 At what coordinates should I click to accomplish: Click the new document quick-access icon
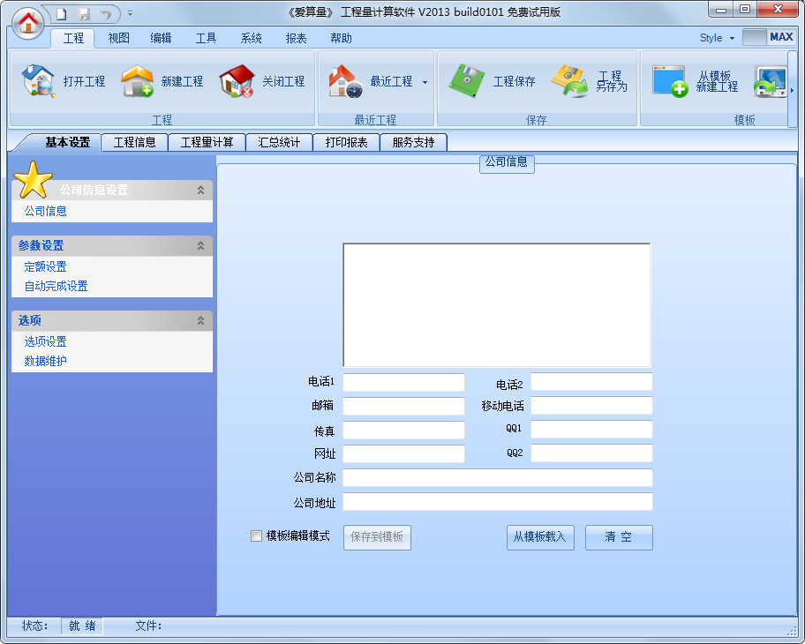[x=61, y=14]
